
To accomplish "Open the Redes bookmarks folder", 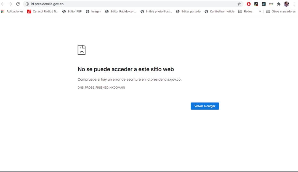I will pyautogui.click(x=245, y=11).
